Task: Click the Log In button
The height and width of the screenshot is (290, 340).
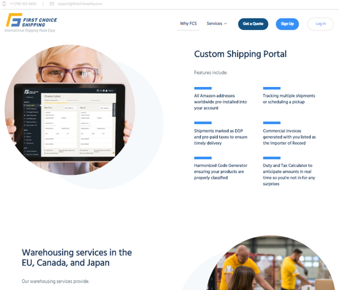Action: (x=320, y=24)
